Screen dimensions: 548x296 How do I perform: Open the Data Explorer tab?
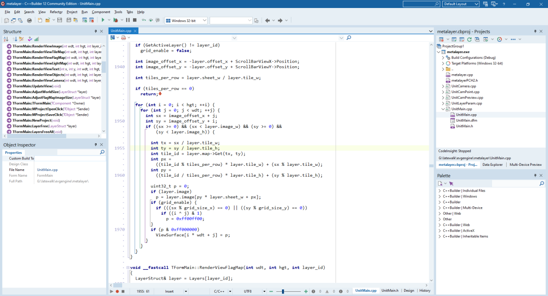point(493,164)
